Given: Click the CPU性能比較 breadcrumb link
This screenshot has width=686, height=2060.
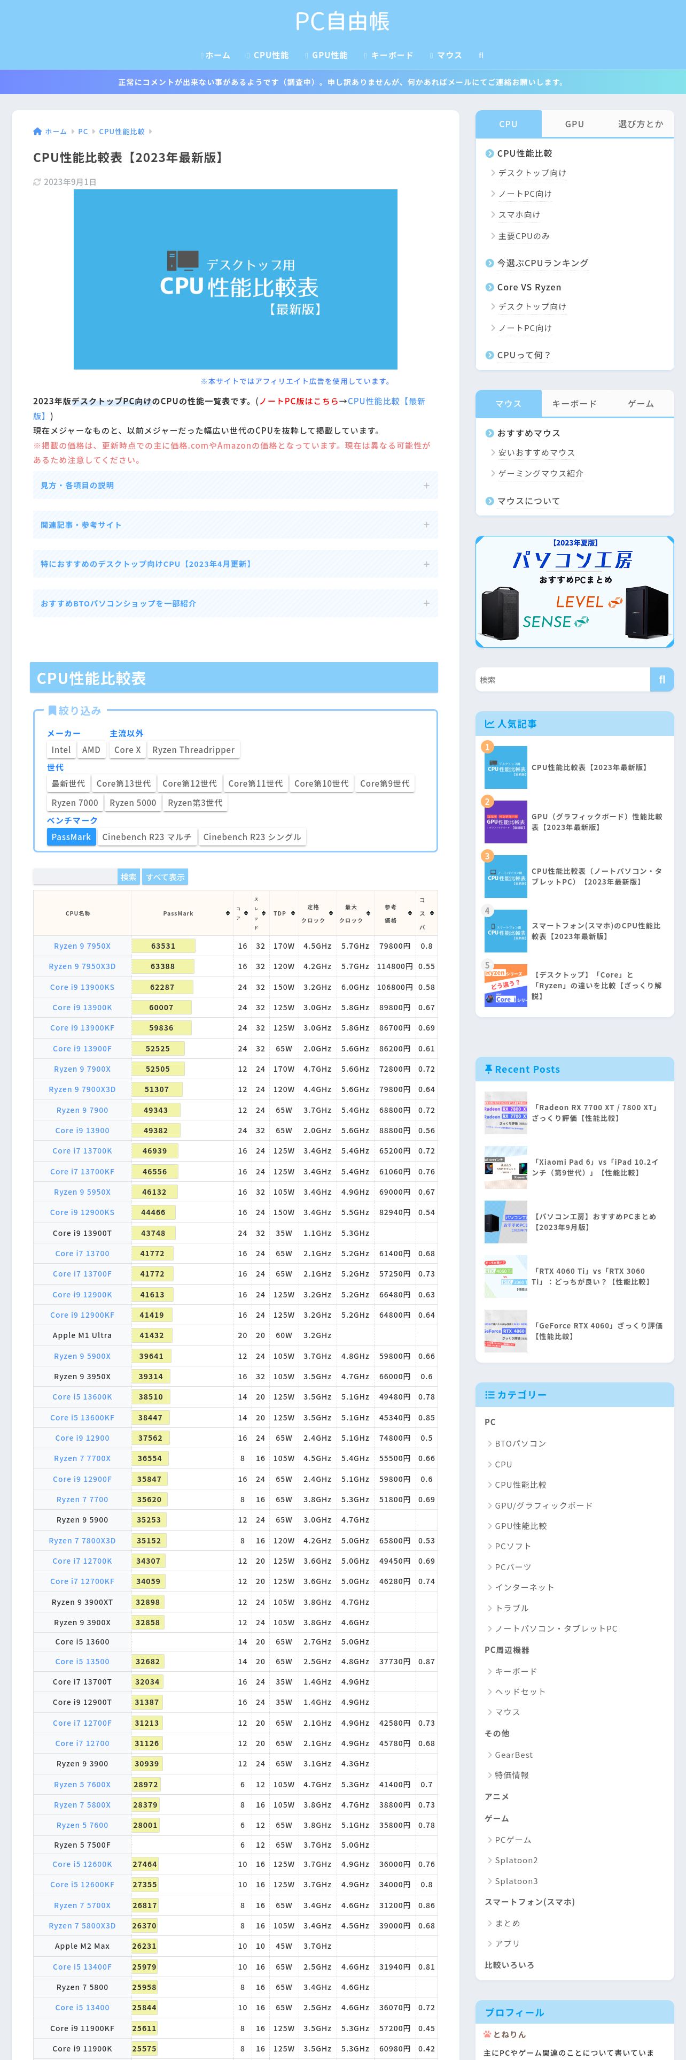Looking at the screenshot, I should 122,131.
